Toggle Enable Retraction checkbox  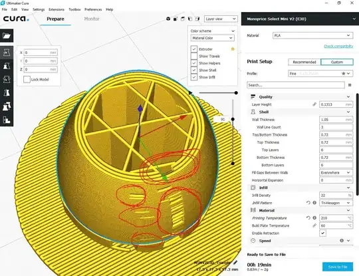click(x=322, y=233)
